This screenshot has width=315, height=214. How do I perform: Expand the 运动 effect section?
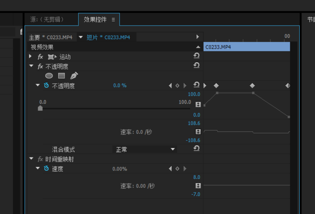[x=31, y=56]
